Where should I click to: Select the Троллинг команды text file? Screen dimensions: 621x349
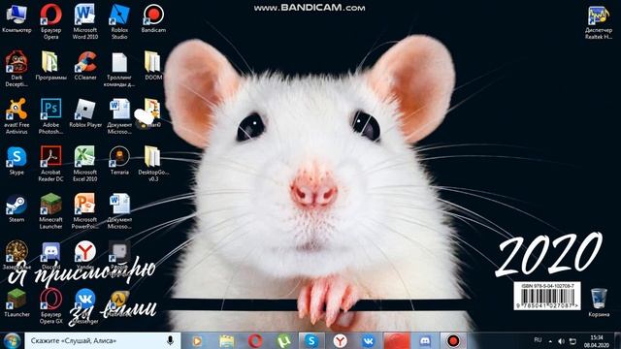pos(119,69)
